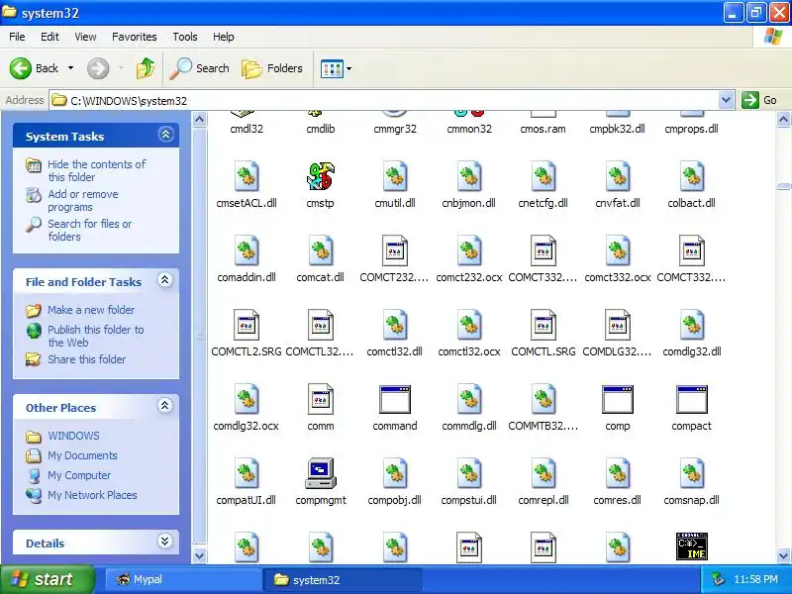The width and height of the screenshot is (792, 594).
Task: Select comct232.ocx file icon
Action: click(x=468, y=250)
